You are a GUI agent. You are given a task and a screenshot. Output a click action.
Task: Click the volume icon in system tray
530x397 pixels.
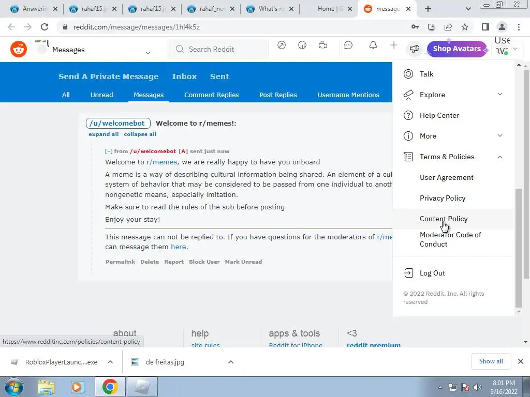tap(478, 387)
